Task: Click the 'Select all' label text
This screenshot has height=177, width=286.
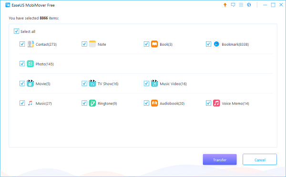Action: pos(28,31)
